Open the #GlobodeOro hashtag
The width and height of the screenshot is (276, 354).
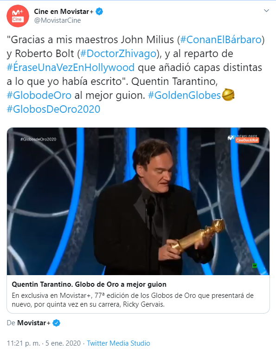(39, 95)
